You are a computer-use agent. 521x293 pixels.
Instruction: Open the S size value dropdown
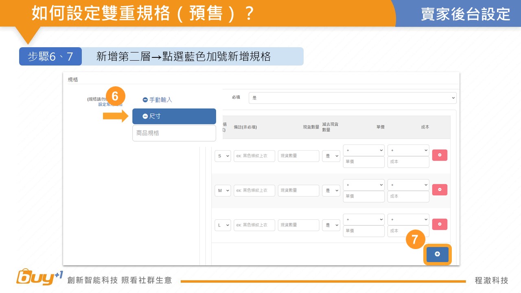(223, 156)
